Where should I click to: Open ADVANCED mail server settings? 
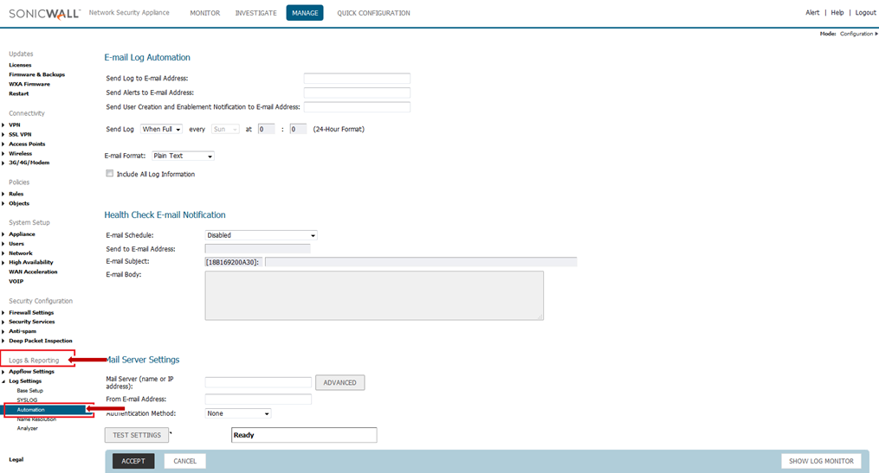pyautogui.click(x=340, y=382)
